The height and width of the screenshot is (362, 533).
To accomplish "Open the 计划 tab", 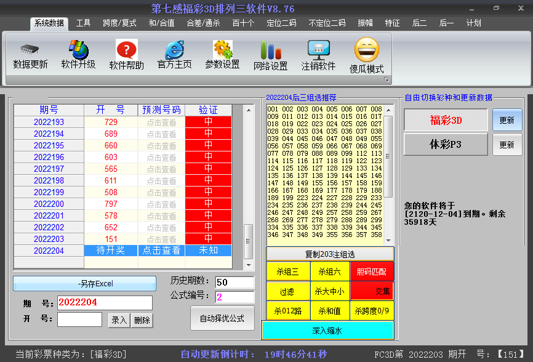I will pos(473,23).
